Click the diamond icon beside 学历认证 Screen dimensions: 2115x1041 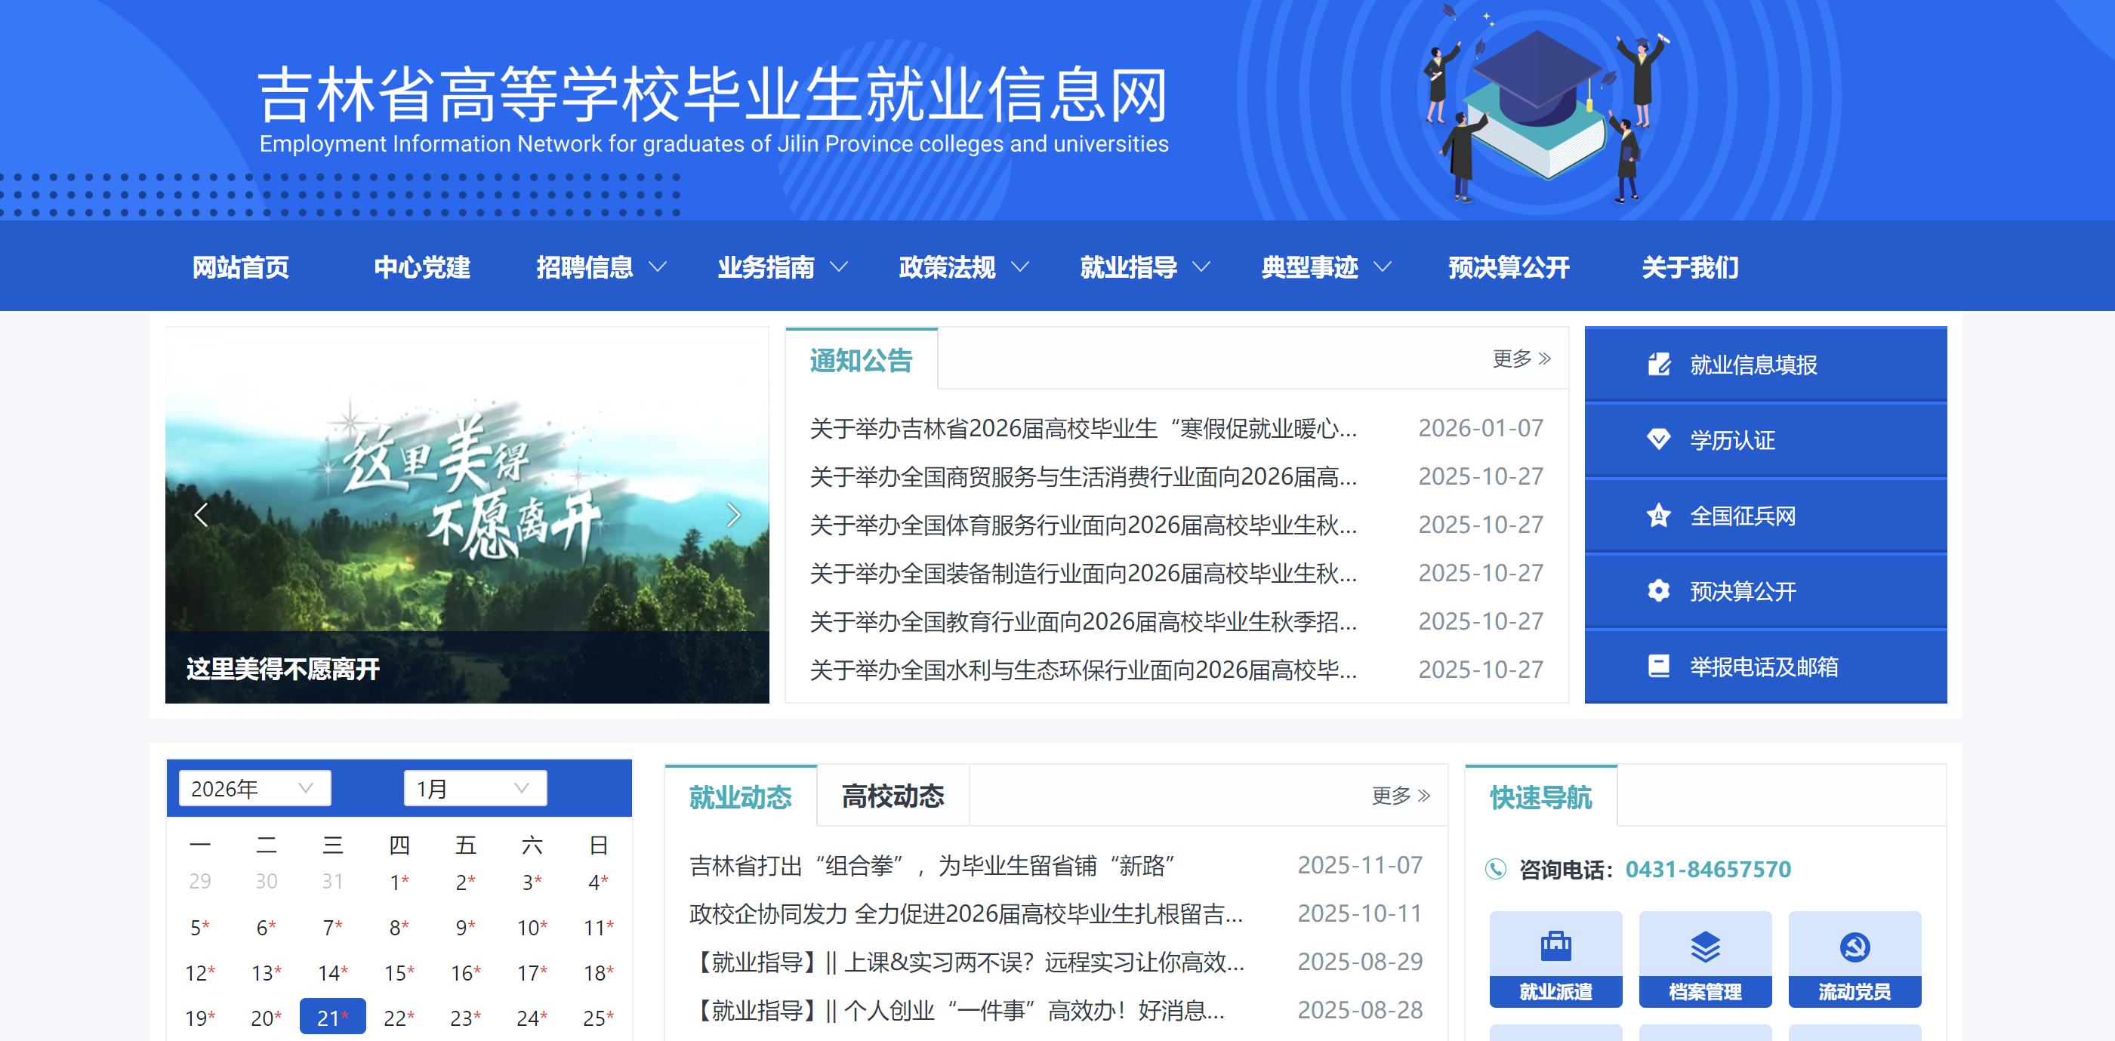click(x=1658, y=440)
